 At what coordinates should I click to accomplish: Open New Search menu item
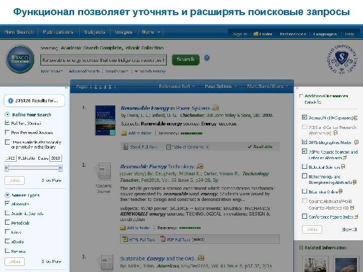(x=19, y=32)
